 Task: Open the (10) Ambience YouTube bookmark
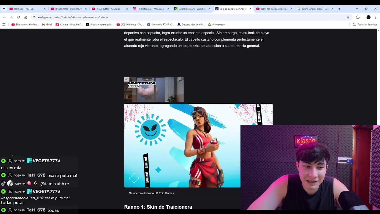pos(130,24)
